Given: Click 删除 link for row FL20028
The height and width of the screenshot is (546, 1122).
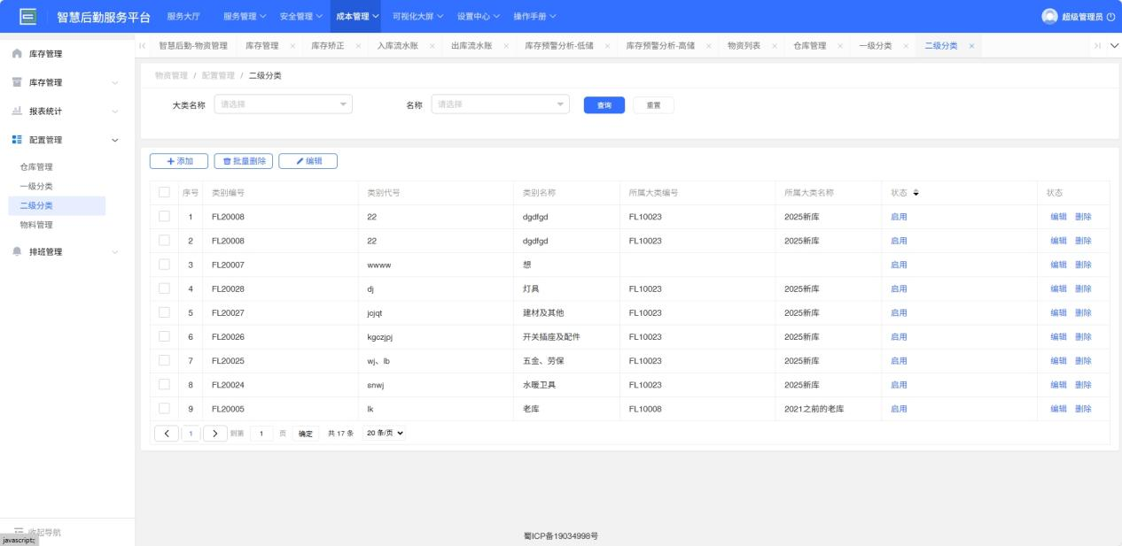Looking at the screenshot, I should tap(1083, 288).
